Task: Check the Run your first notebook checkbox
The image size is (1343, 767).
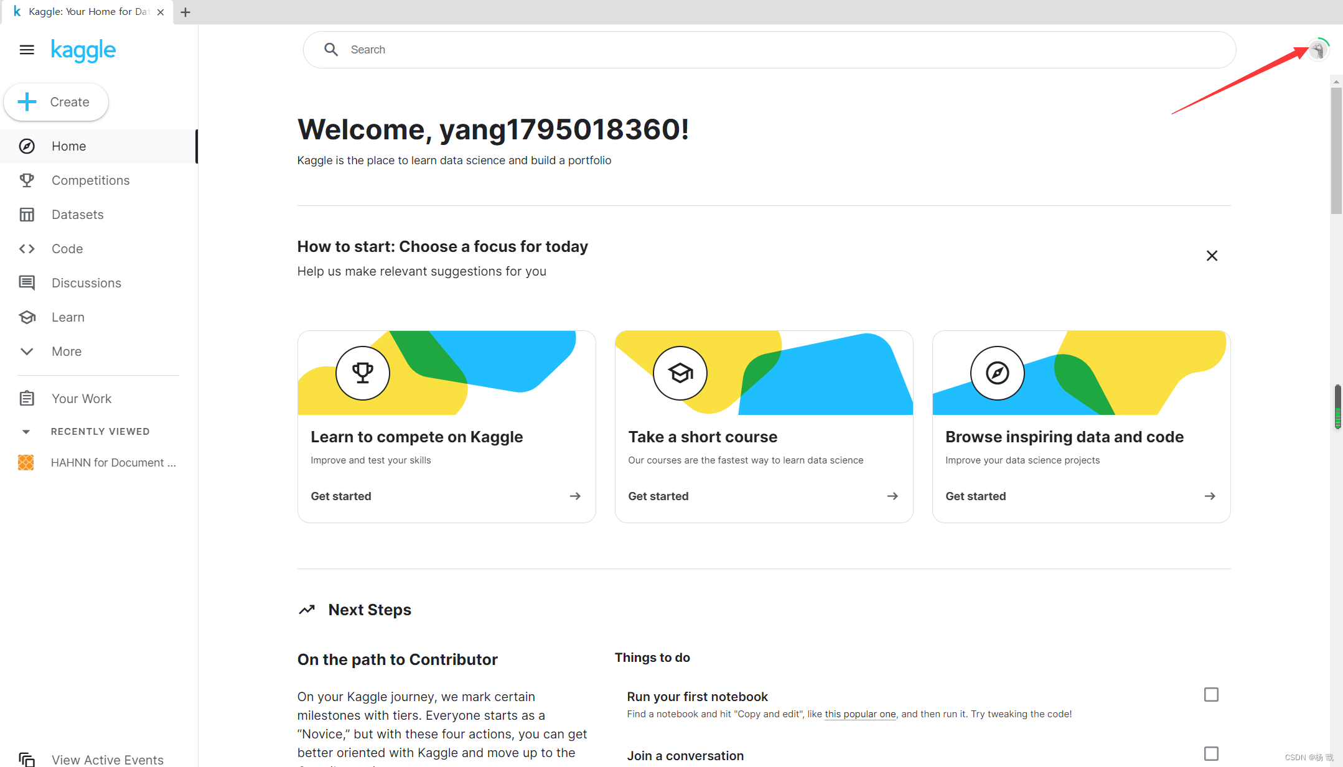Action: point(1211,694)
